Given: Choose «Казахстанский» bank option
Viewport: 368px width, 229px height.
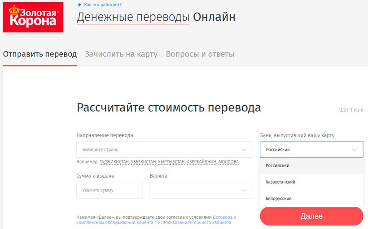Looking at the screenshot, I should point(280,182).
